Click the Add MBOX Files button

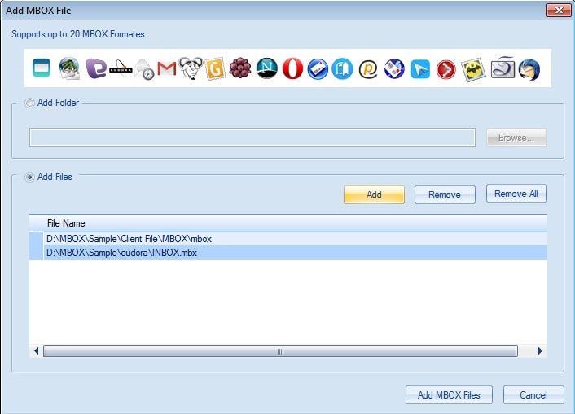point(449,395)
